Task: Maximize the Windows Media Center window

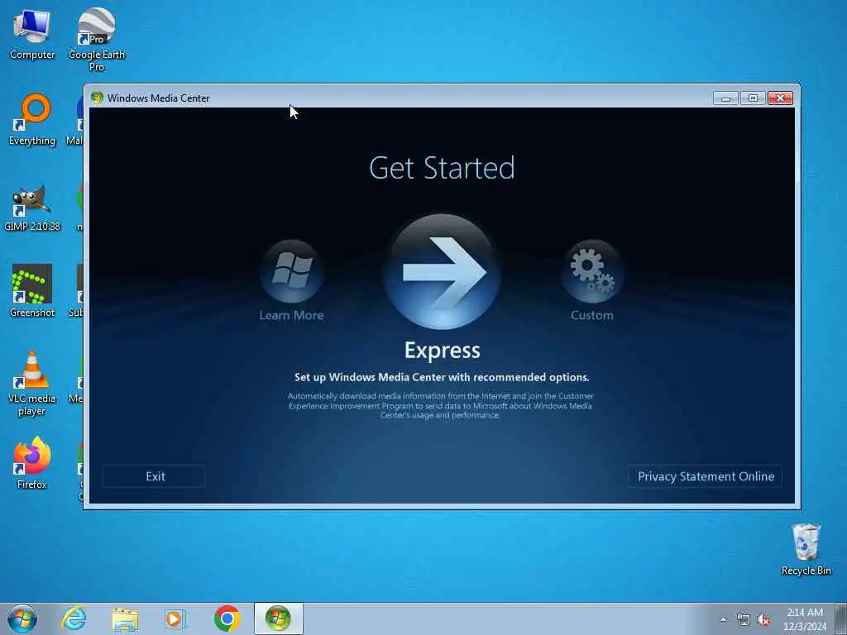Action: tap(753, 98)
